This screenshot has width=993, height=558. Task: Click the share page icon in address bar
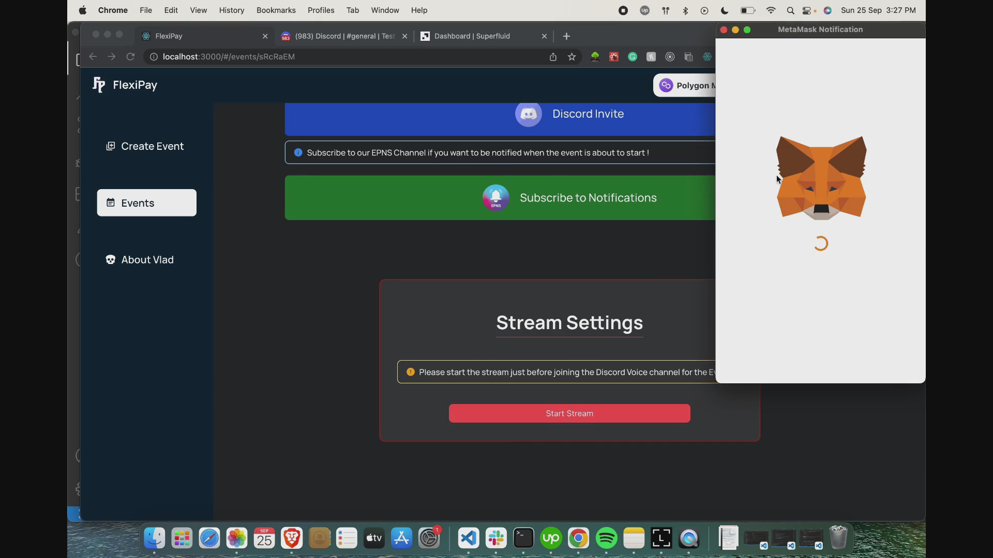[x=553, y=57]
